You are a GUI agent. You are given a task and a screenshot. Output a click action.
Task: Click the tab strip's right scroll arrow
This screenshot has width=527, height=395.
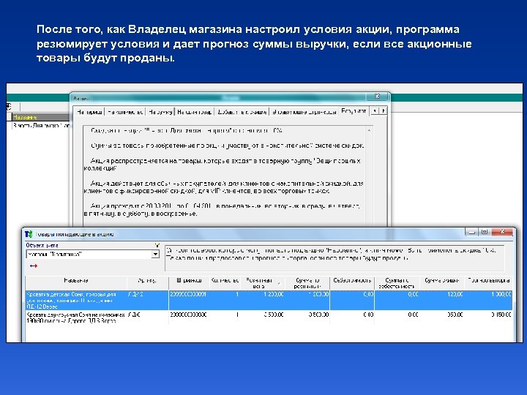383,110
